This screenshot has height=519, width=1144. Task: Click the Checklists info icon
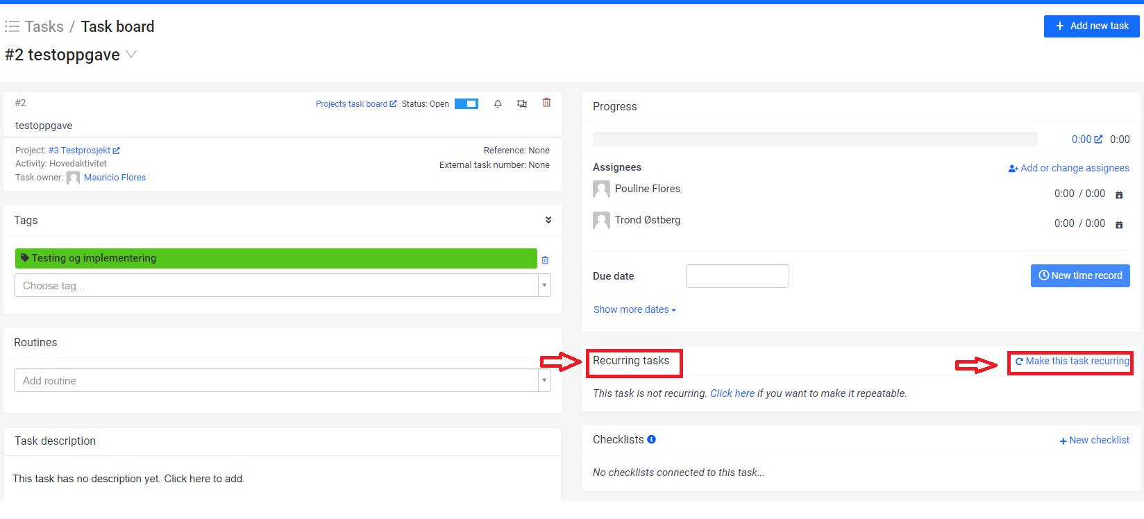point(651,439)
